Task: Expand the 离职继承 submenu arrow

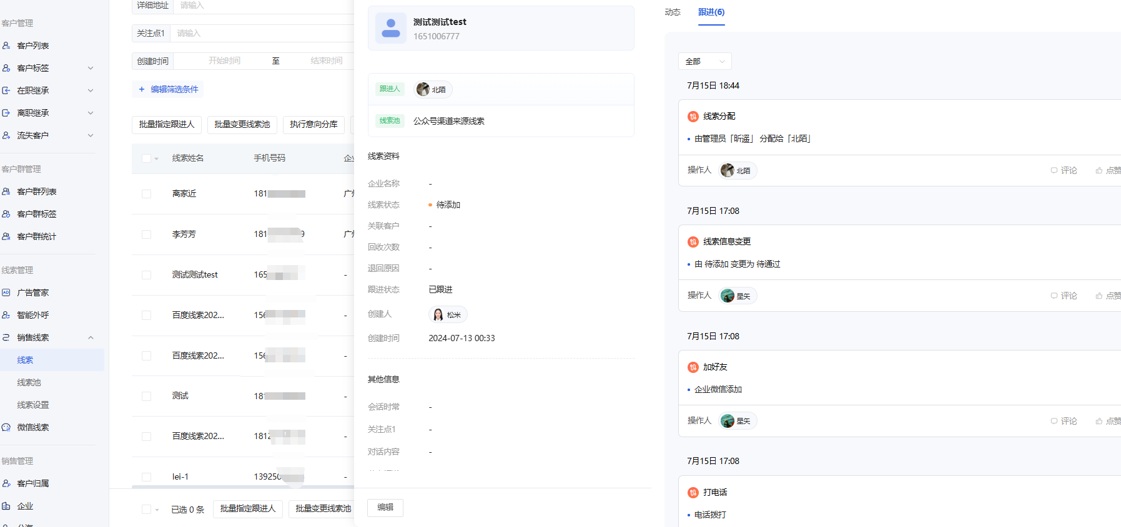Action: pos(91,113)
